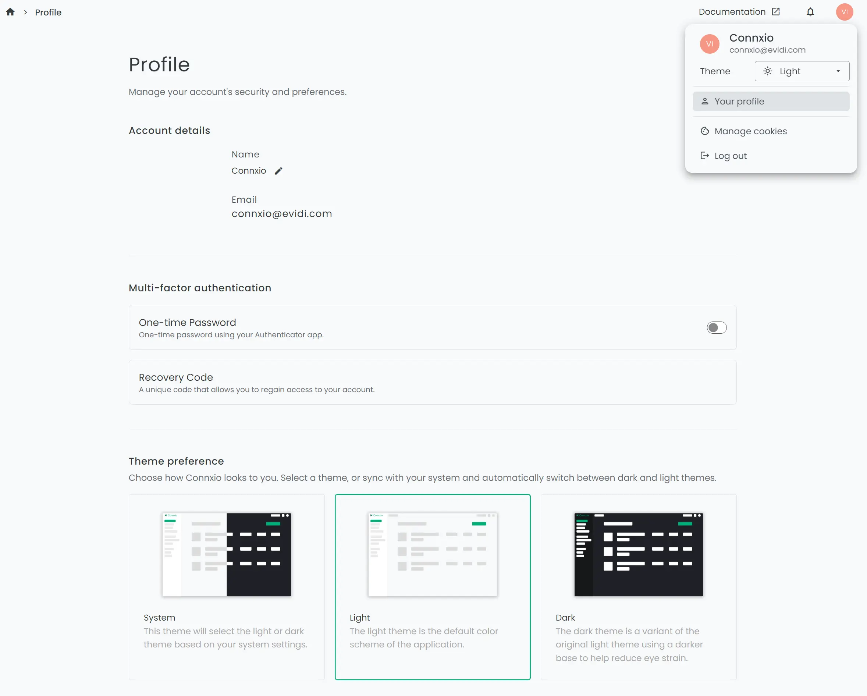Click the Your profile menu item
Viewport: 867px width, 696px height.
pos(770,101)
